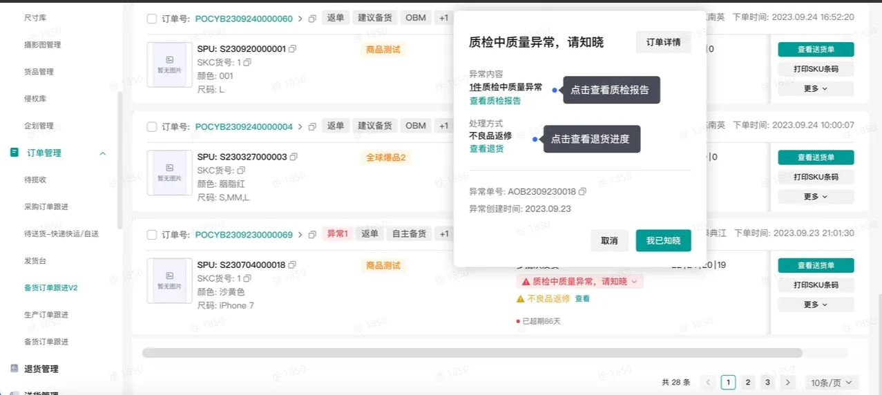
Task: Copy order number POCYB2309240000060
Action: pos(312,19)
